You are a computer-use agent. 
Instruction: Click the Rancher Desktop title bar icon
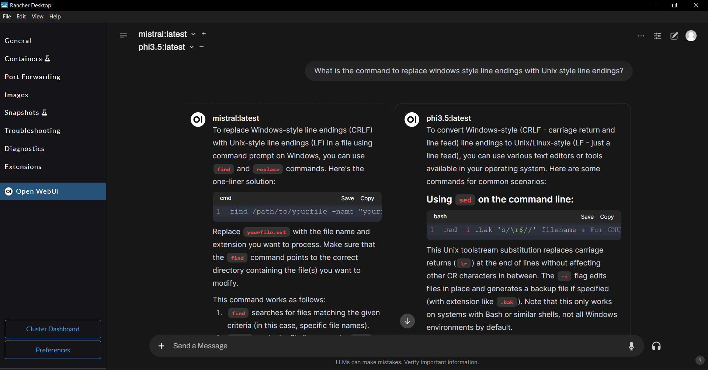tap(4, 5)
